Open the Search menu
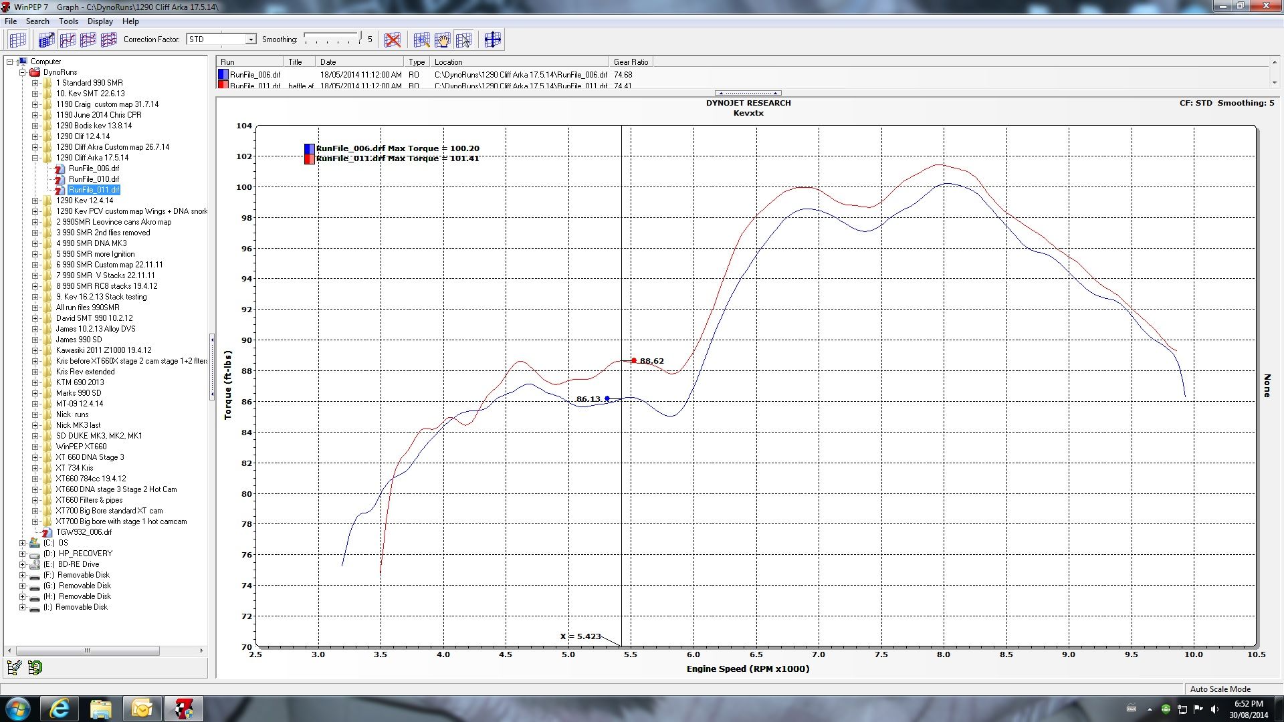The image size is (1284, 722). (37, 21)
